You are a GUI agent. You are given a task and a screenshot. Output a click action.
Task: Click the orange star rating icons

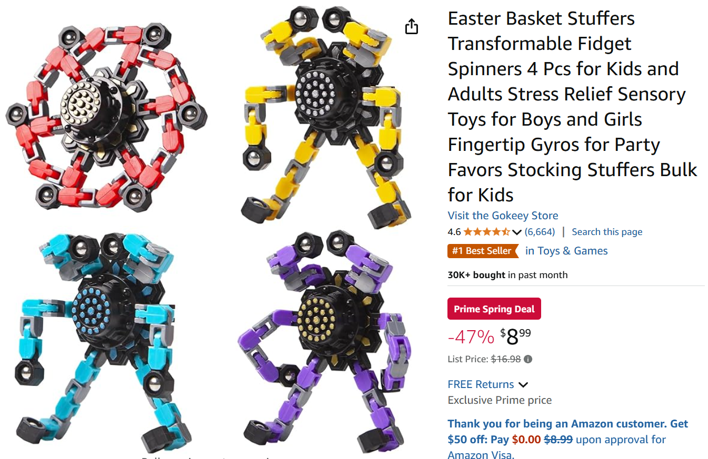(486, 232)
